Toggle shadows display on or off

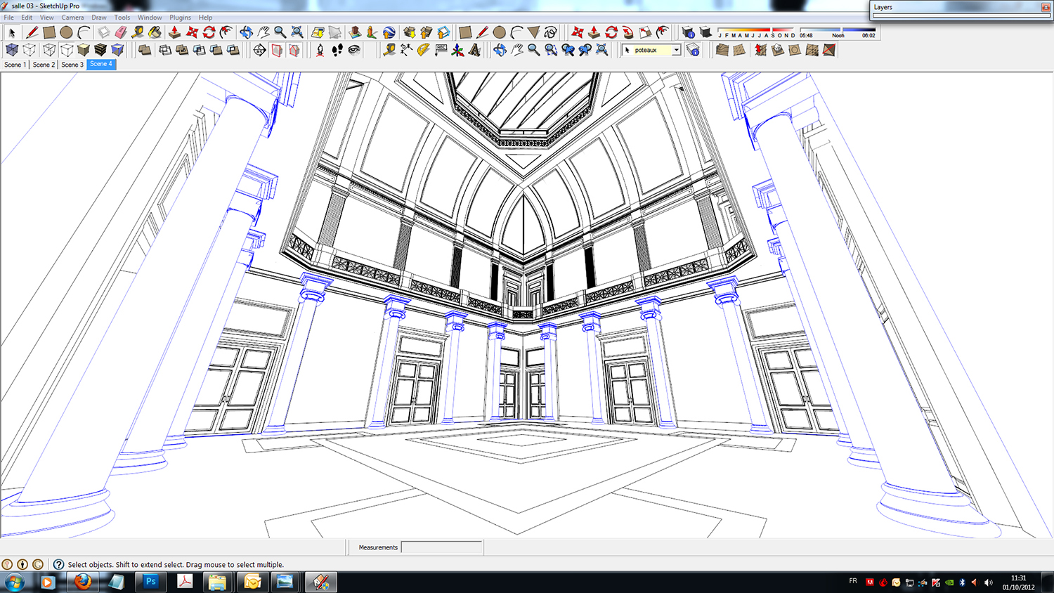705,32
